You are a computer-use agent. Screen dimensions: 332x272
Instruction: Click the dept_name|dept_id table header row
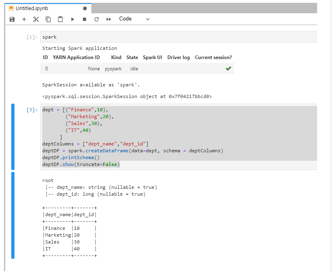(x=70, y=215)
